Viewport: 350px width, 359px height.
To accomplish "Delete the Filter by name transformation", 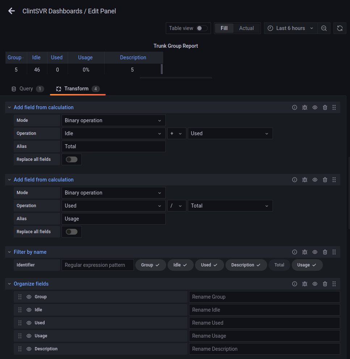I will pos(325,252).
